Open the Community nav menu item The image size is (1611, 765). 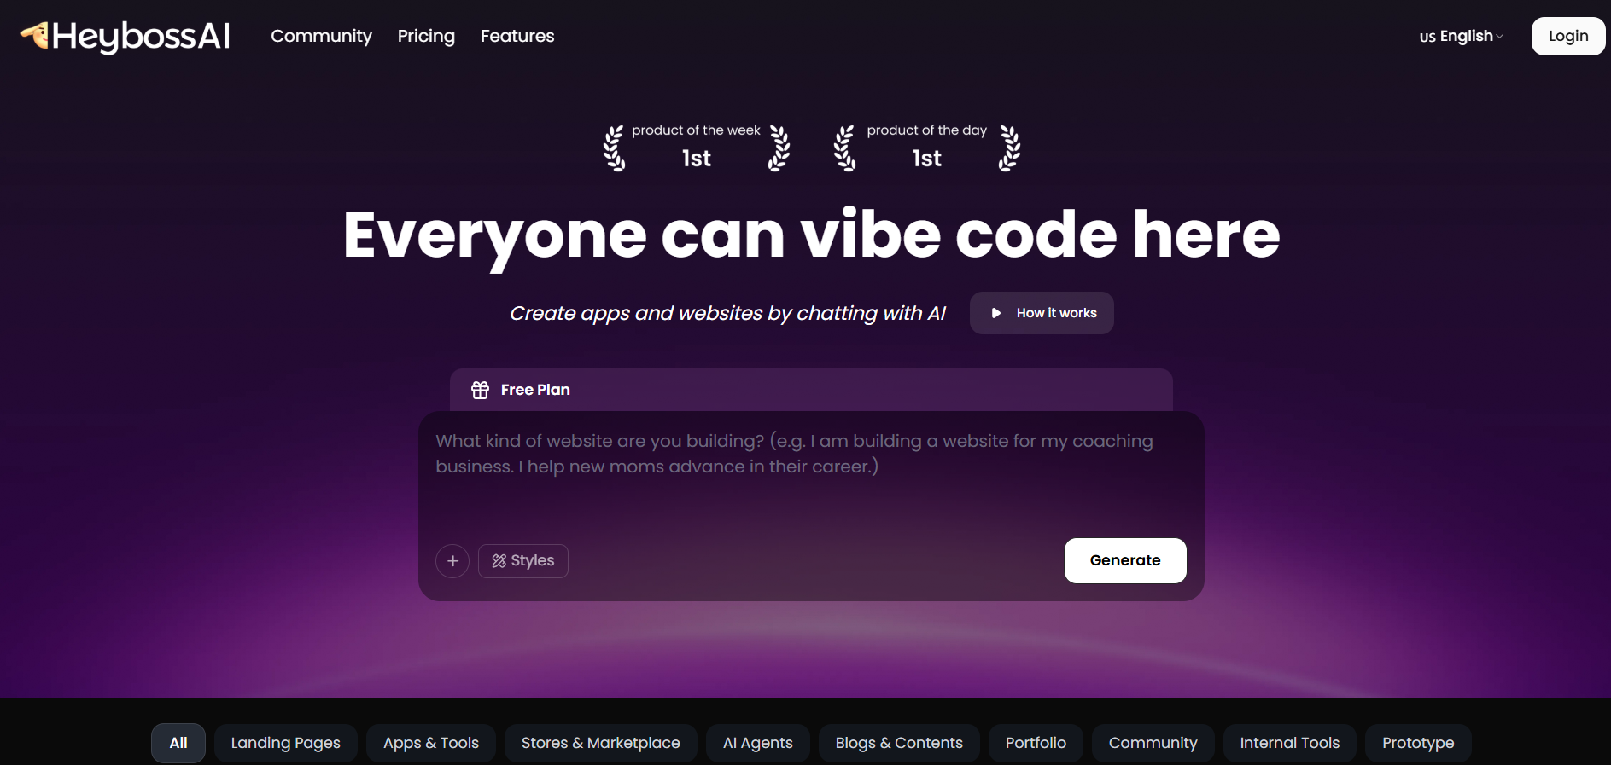[x=321, y=36]
